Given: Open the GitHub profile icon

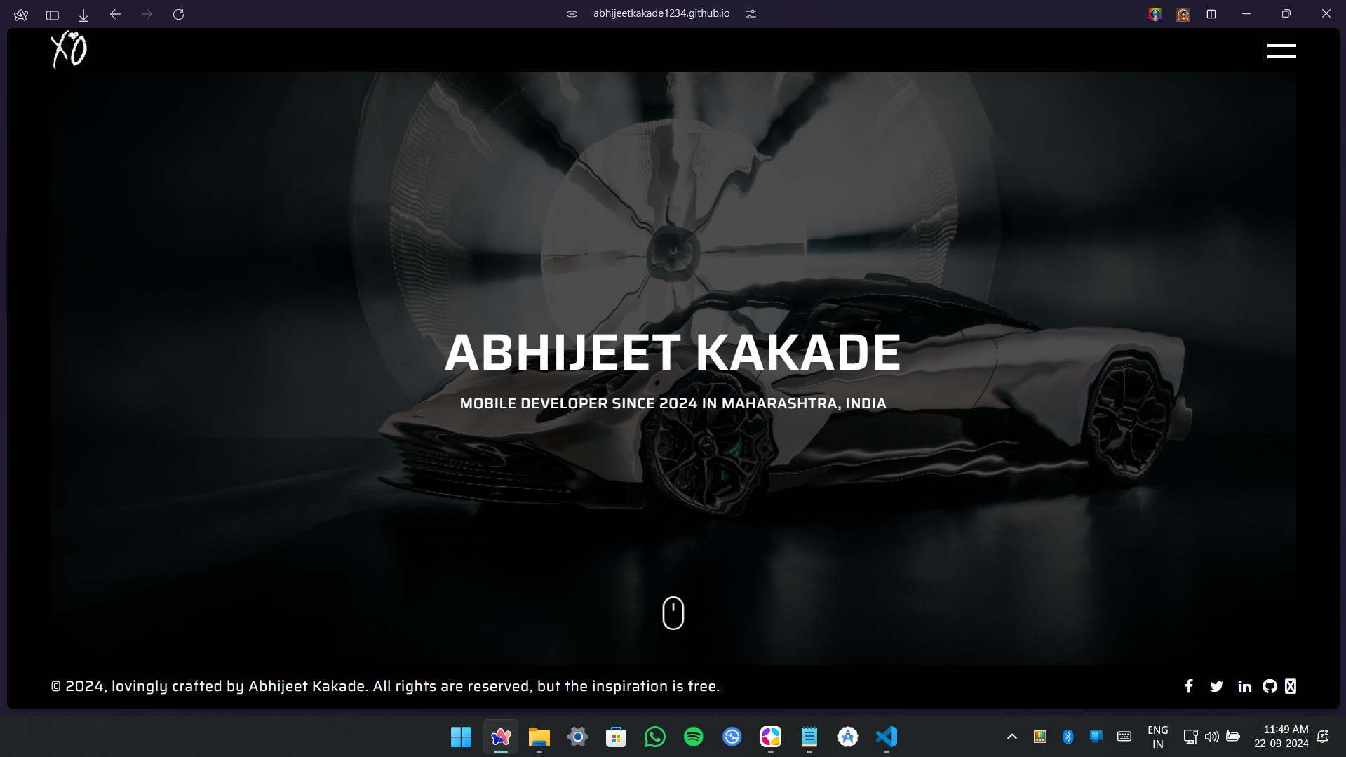Looking at the screenshot, I should point(1270,686).
